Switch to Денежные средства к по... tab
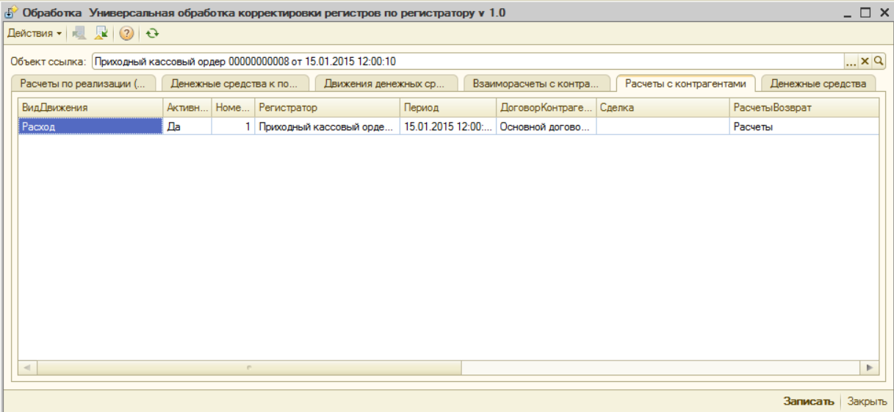 pyautogui.click(x=234, y=83)
